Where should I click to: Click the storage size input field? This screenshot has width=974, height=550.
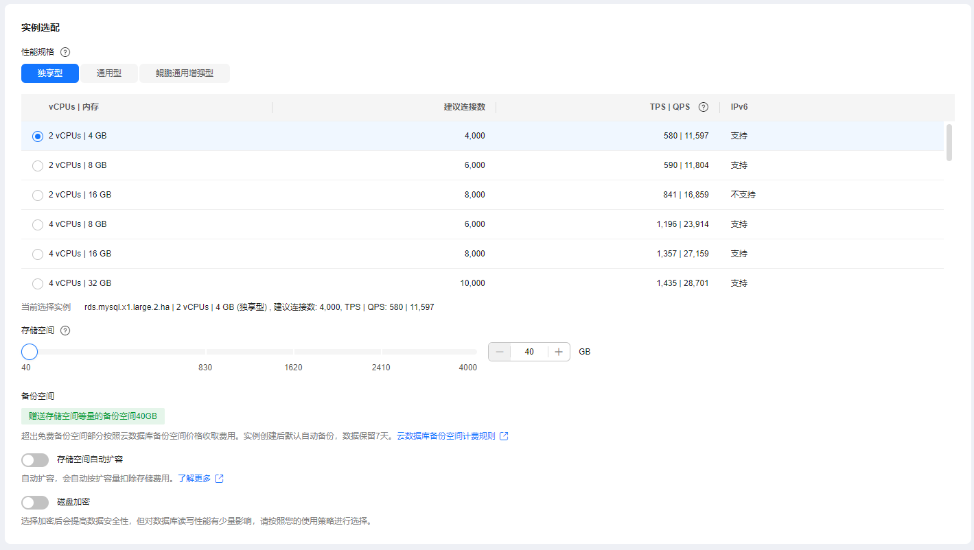(529, 352)
